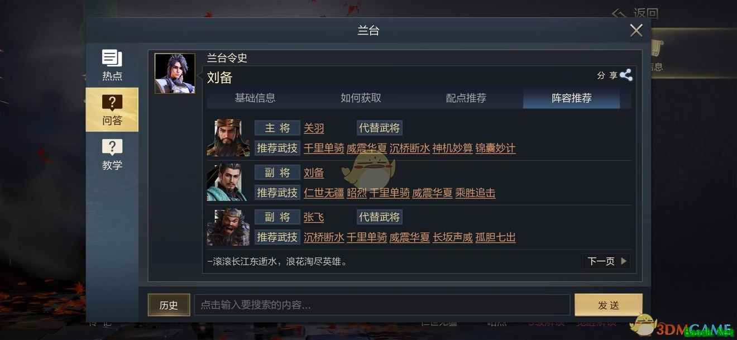Open the 张飞 general link
Viewport: 737px width, 340px height.
(x=314, y=217)
